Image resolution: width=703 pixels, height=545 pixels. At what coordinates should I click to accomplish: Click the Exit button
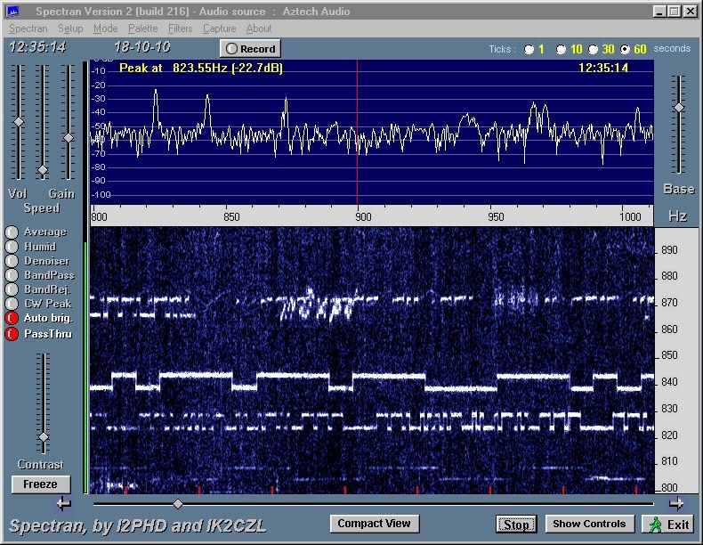(x=670, y=525)
